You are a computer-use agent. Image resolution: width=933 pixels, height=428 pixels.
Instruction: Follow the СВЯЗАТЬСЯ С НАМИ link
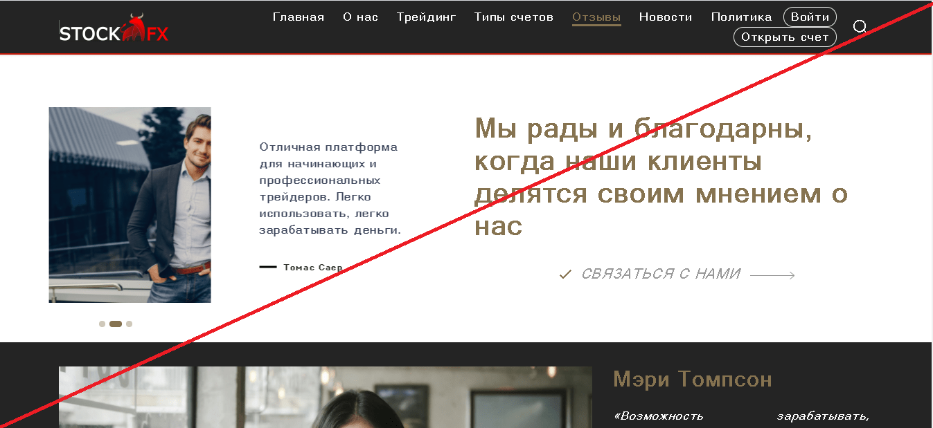coord(661,274)
